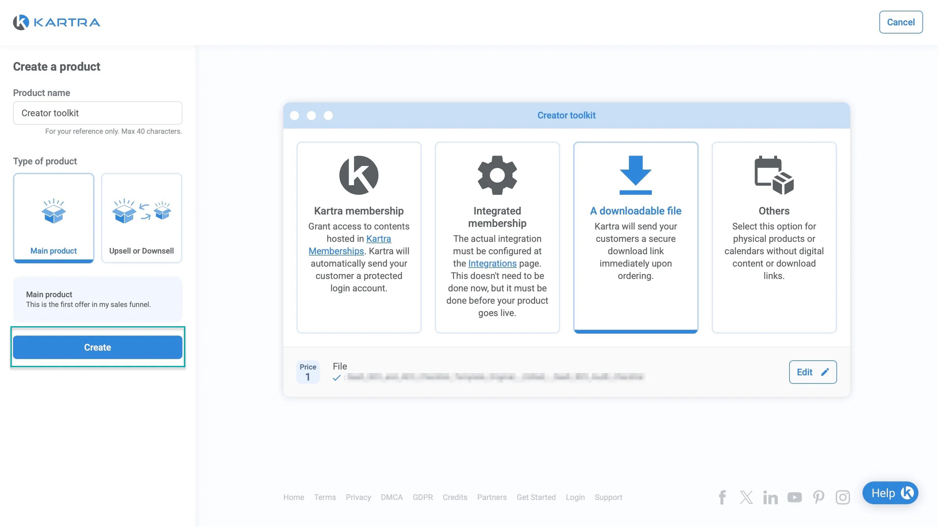Click the Creator toolkit preview title
Screen dimensions: 938x527
pos(566,115)
